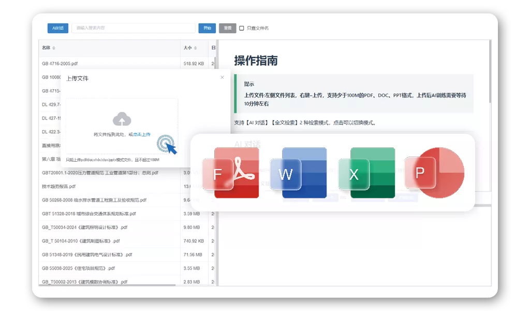Click the 3.59 MB size cell

192,214
